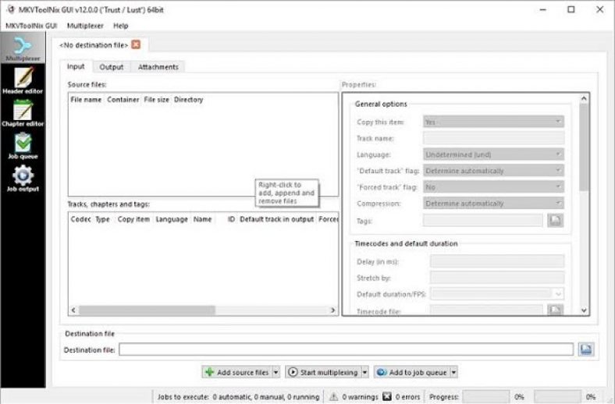This screenshot has width=615, height=404.
Task: Open the Language dropdown
Action: (493, 154)
